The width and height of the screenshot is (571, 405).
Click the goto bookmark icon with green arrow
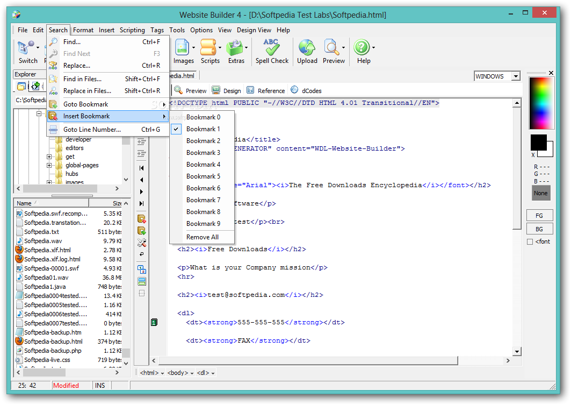(x=142, y=231)
